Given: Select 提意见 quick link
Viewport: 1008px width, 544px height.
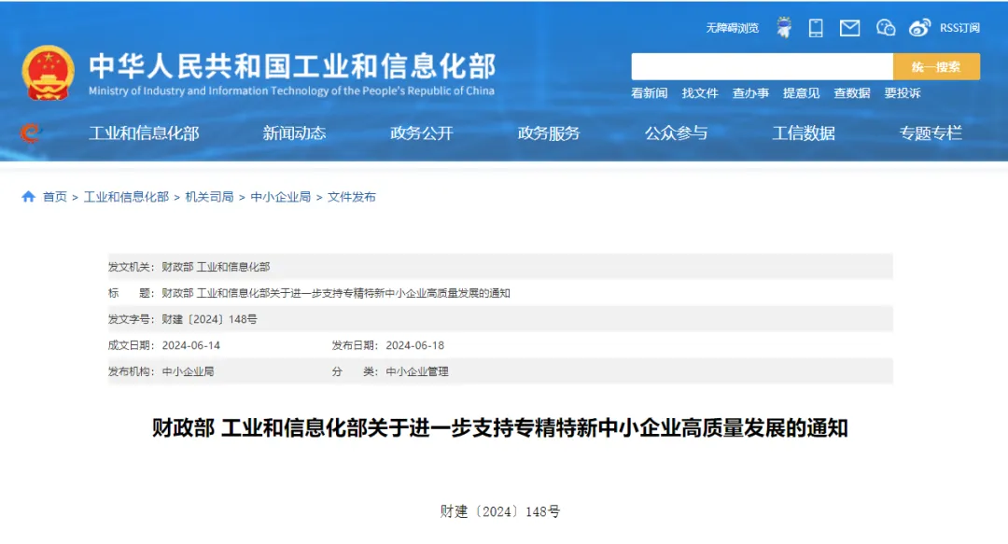Looking at the screenshot, I should (x=802, y=93).
